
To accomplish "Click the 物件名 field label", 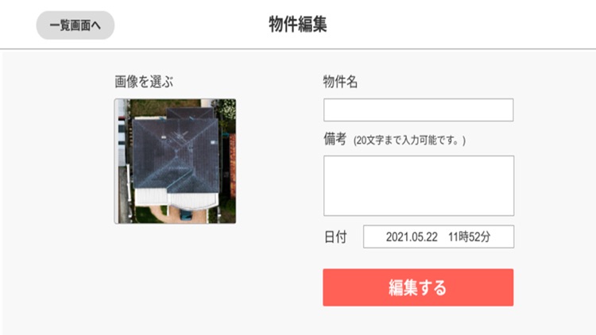I will point(340,82).
